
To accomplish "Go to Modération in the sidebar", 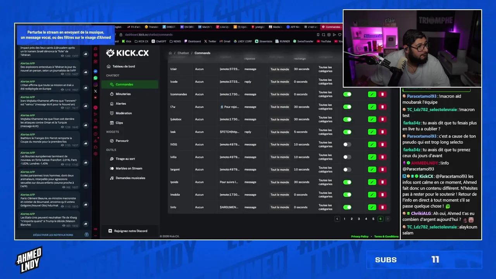I will coord(130,113).
